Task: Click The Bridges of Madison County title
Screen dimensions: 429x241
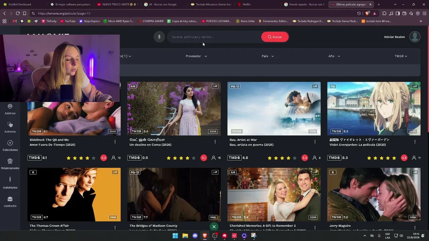Action: [x=154, y=226]
